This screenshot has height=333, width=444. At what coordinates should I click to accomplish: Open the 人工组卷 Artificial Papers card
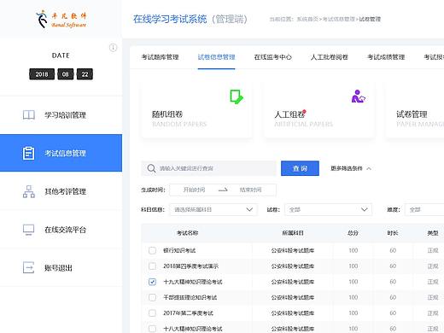(x=318, y=110)
